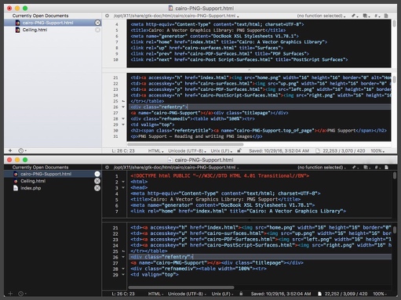This screenshot has height=300, width=401.
Task: Collapse the fold triangle on line 29 in the top window
Action: 123,125
